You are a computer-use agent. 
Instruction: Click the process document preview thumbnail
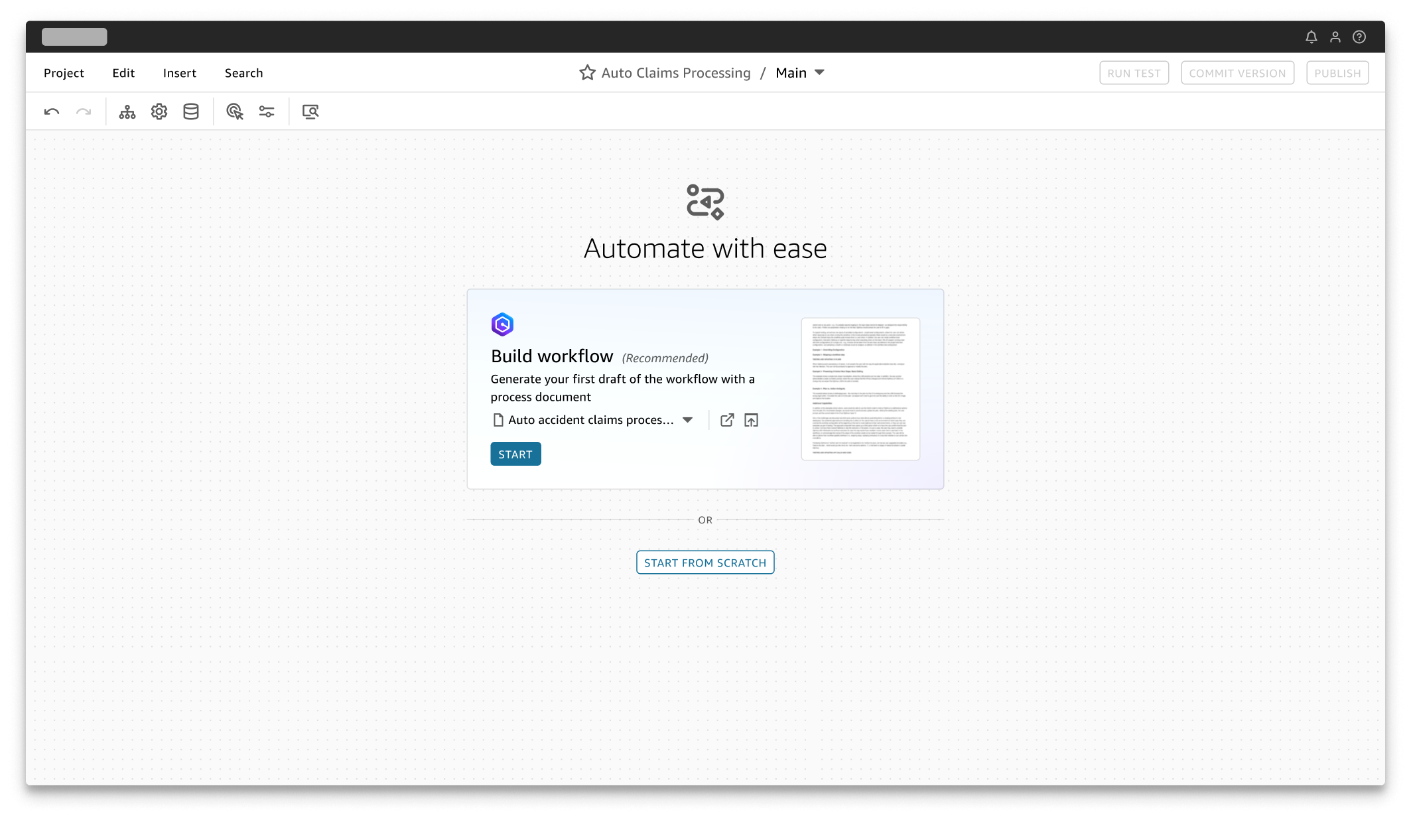pyautogui.click(x=860, y=389)
